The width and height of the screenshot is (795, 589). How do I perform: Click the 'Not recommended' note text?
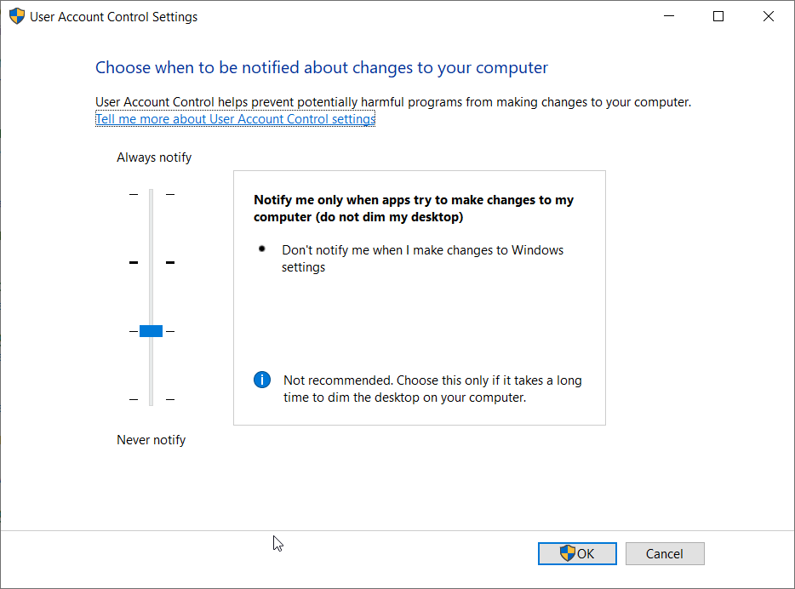pyautogui.click(x=432, y=389)
